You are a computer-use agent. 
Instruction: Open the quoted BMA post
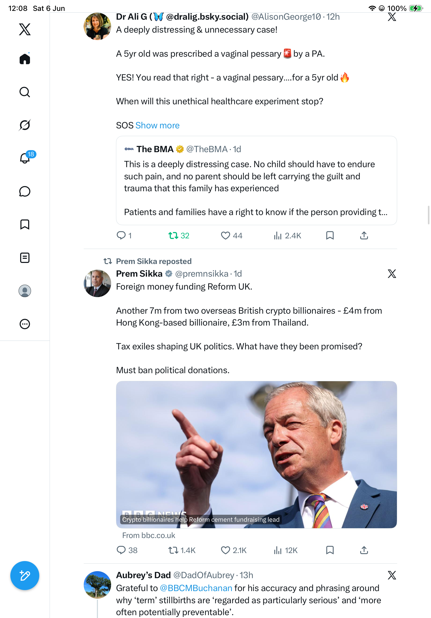coord(256,180)
